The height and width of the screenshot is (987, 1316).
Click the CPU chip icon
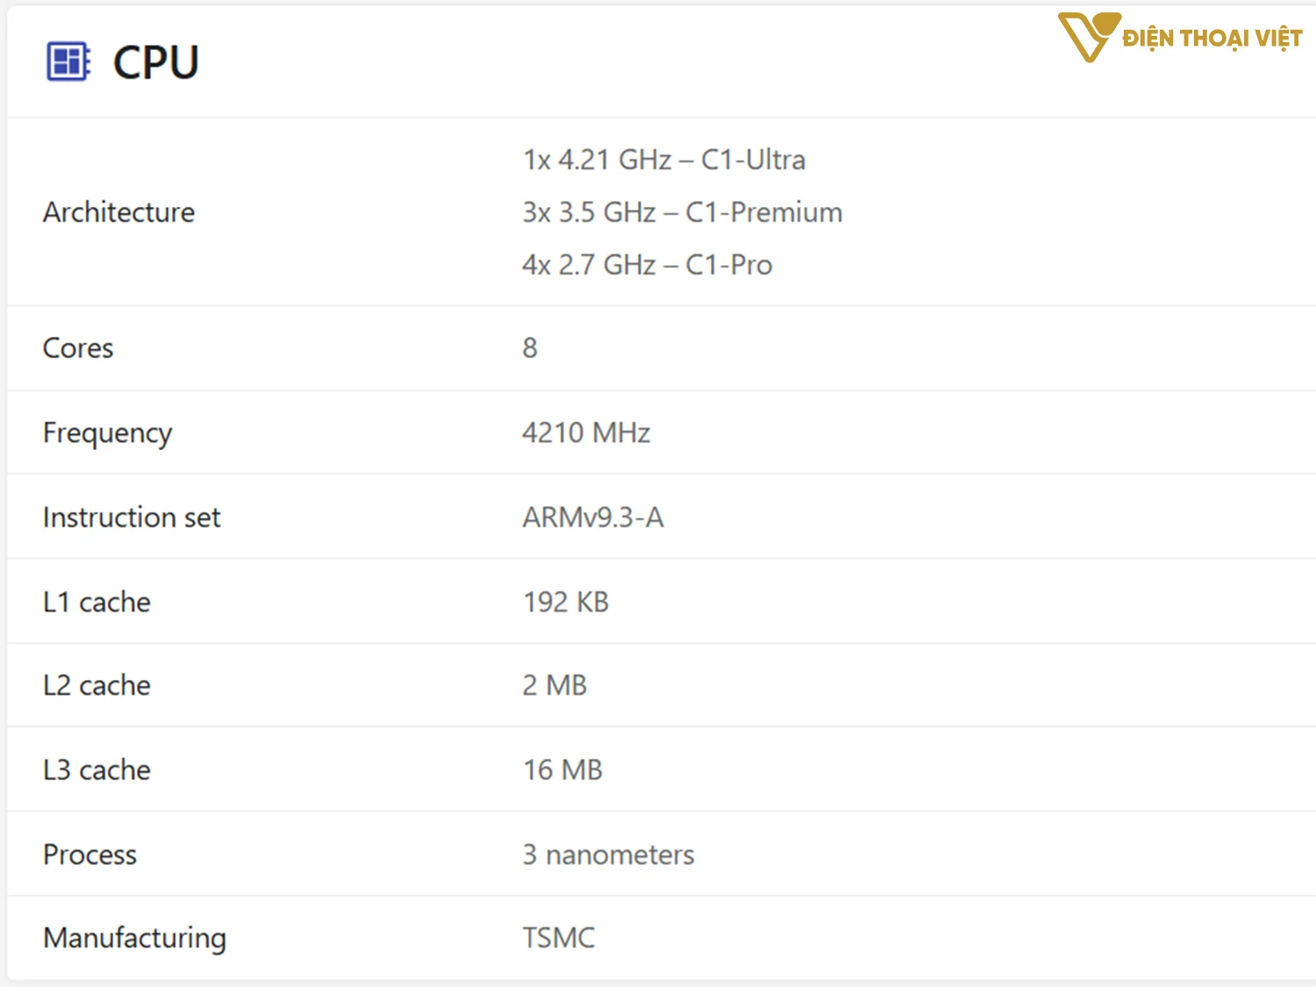click(x=68, y=61)
